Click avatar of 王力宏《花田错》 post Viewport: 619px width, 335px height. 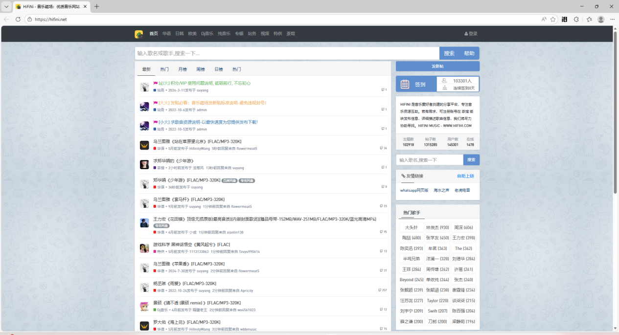[144, 223]
